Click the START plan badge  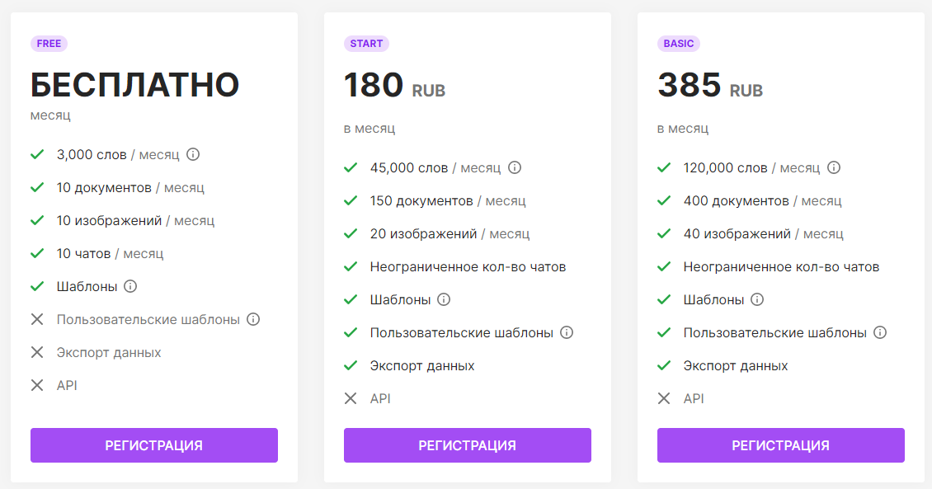pyautogui.click(x=366, y=44)
